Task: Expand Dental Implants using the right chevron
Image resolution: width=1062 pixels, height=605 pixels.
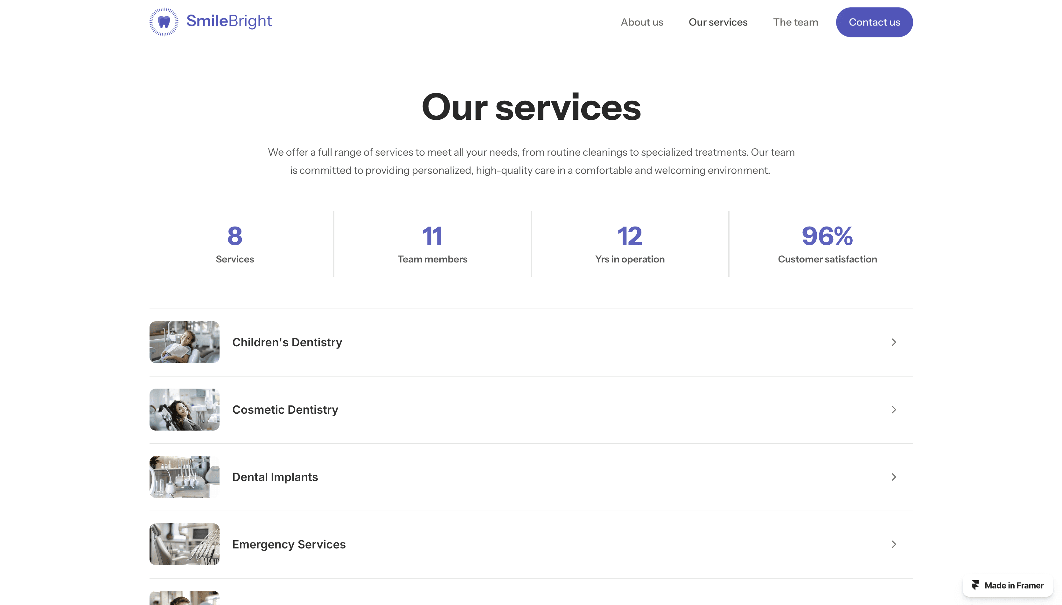Action: (x=893, y=477)
